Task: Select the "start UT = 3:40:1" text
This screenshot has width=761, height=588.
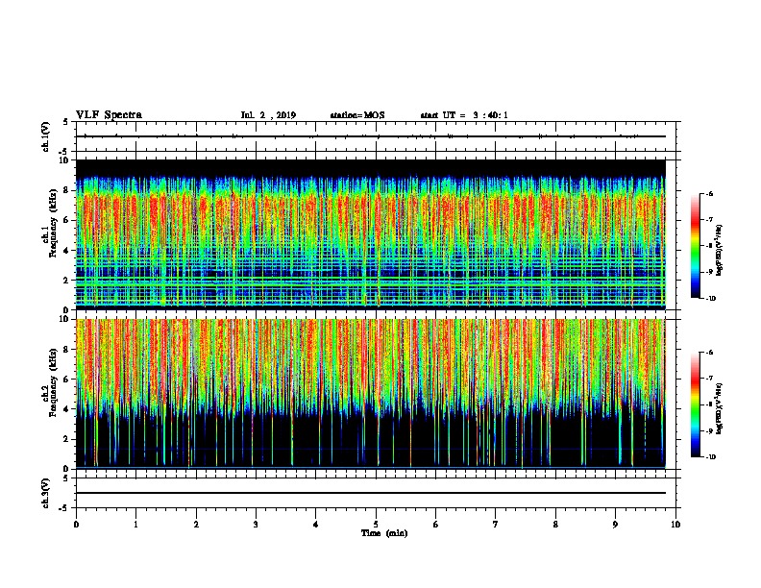Action: 464,115
